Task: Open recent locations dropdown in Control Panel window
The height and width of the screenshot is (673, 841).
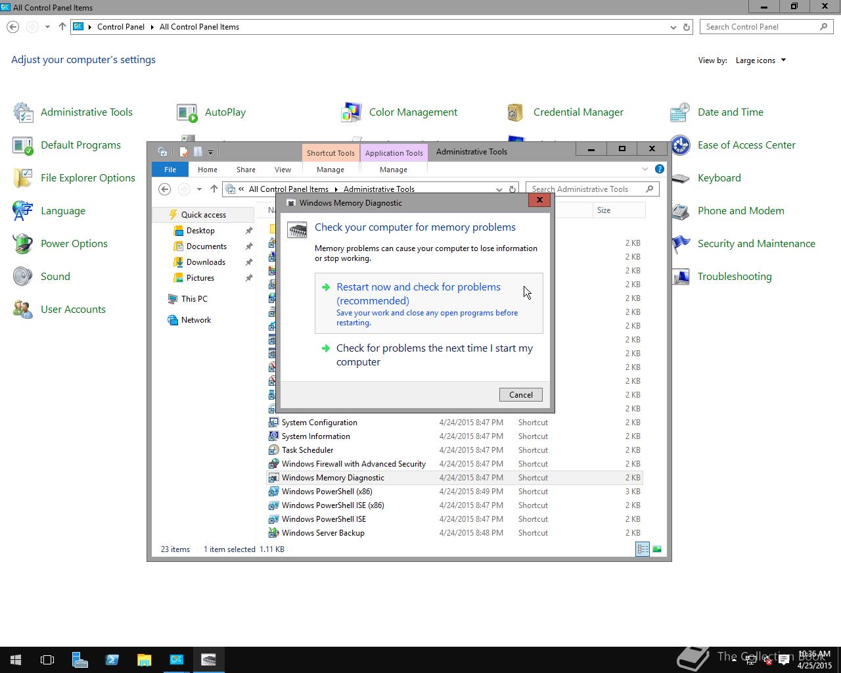Action: click(47, 27)
